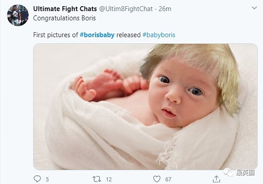Click the like count of 67
Viewport: 263px width, 184px height.
[168, 179]
